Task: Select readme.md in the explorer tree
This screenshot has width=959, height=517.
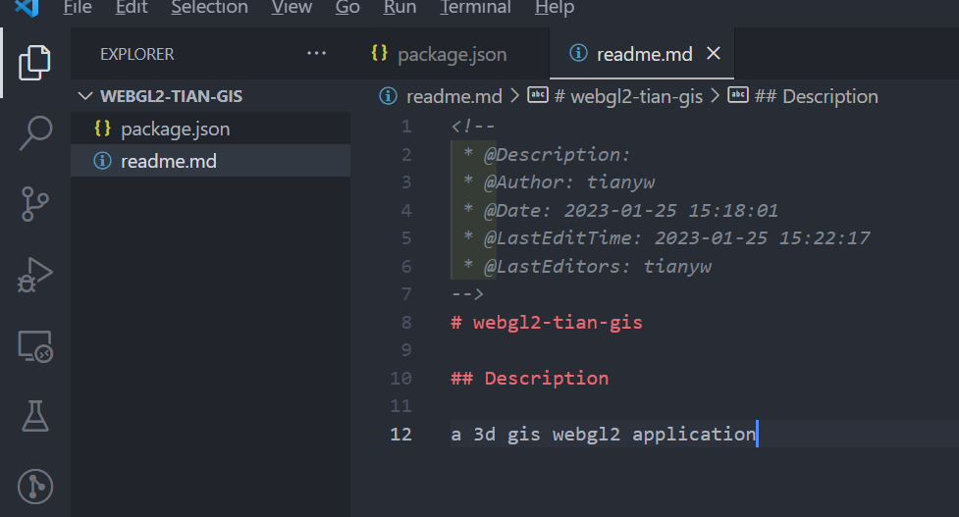Action: (210, 161)
